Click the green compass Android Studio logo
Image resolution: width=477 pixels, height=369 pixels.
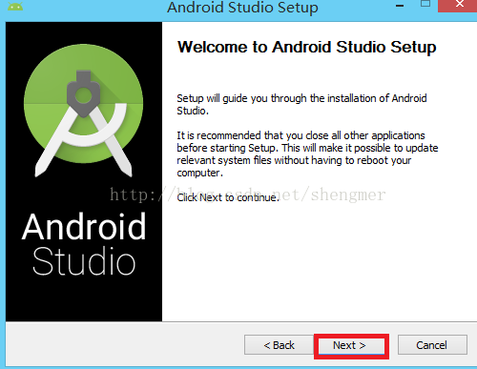coord(83,110)
